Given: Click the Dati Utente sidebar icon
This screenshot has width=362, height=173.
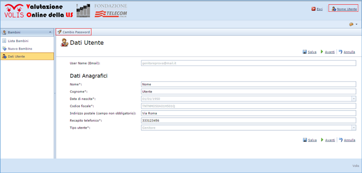Looking at the screenshot, I should [4, 57].
